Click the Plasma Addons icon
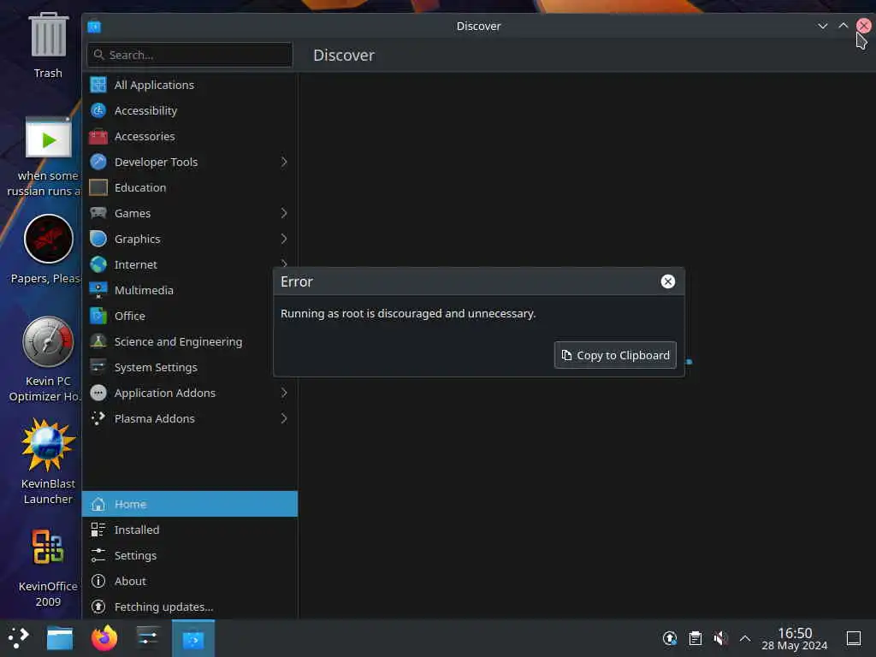876x657 pixels. (x=98, y=418)
